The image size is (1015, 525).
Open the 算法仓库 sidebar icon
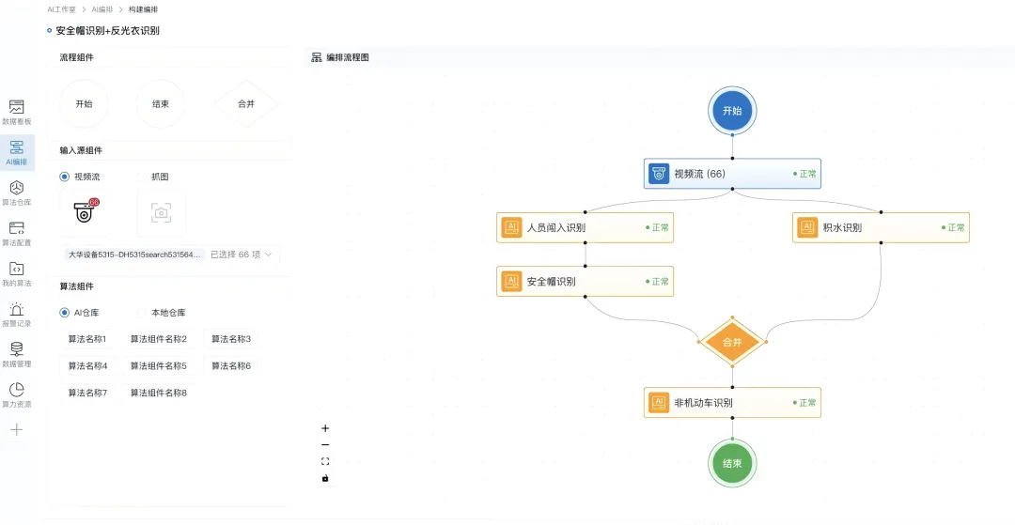click(17, 188)
